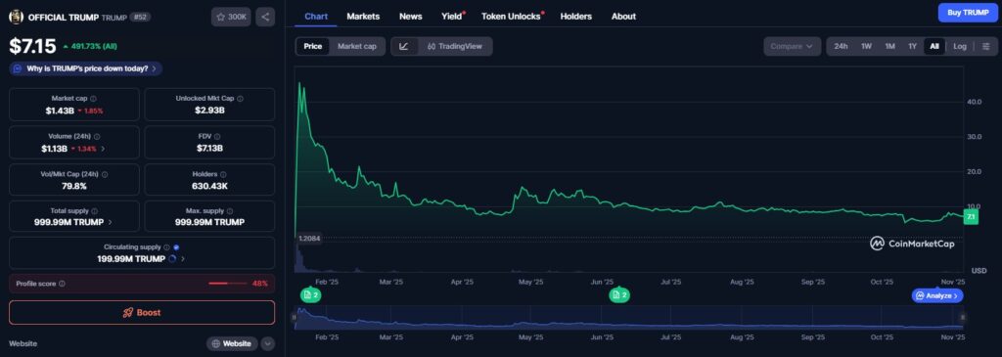Click the Boost button
1002x357 pixels.
point(142,312)
